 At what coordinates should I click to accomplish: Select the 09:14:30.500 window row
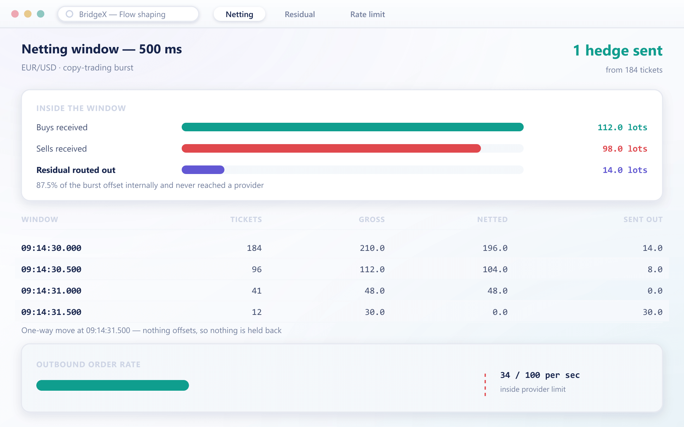point(342,269)
